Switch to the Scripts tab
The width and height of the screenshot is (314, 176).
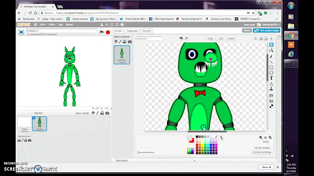point(118,31)
